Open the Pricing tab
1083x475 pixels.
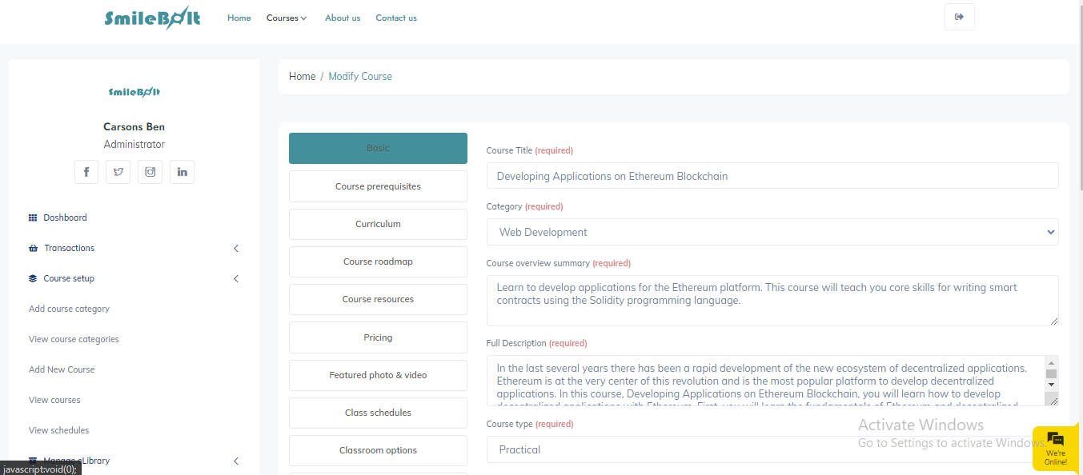click(378, 337)
